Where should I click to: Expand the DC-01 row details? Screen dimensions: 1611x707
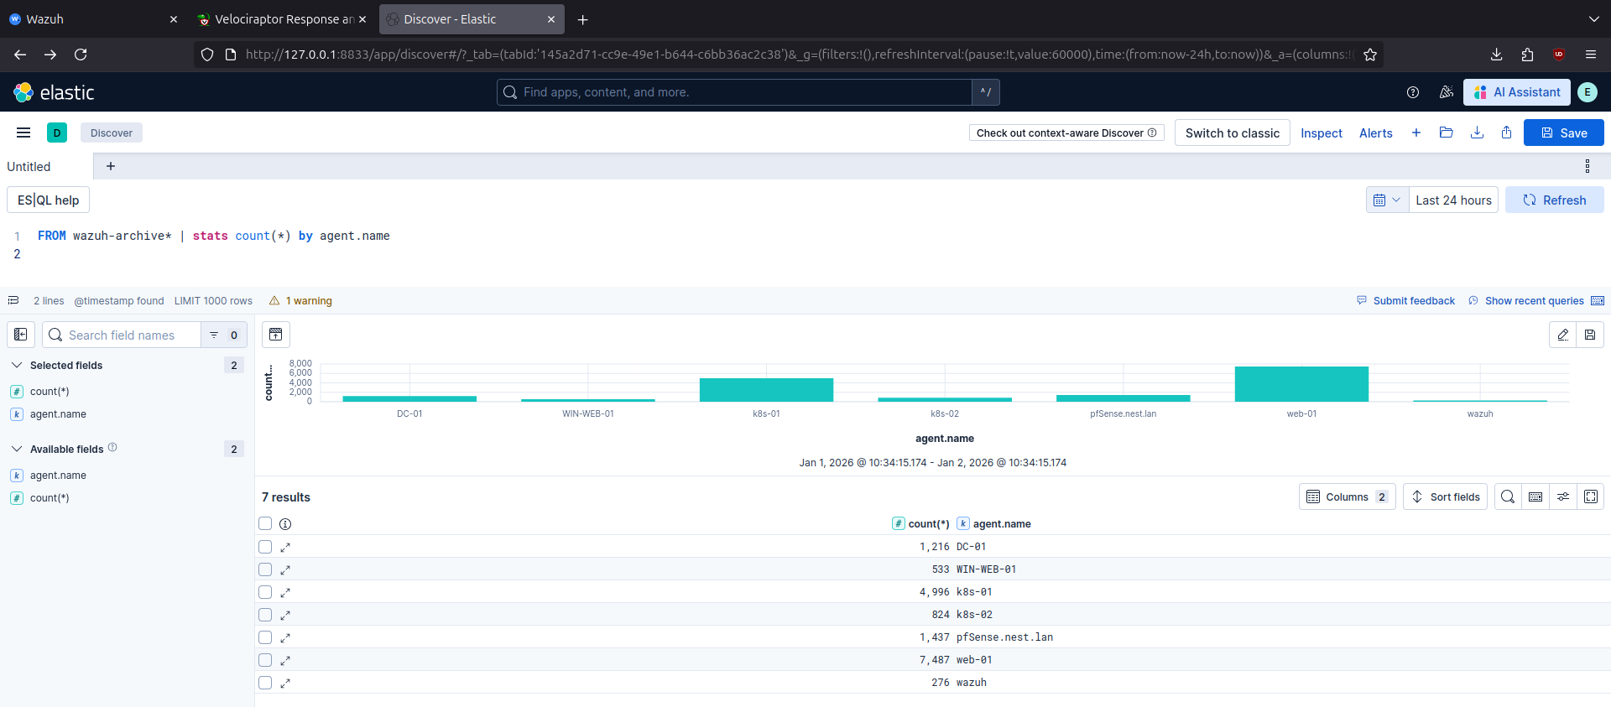tap(285, 547)
